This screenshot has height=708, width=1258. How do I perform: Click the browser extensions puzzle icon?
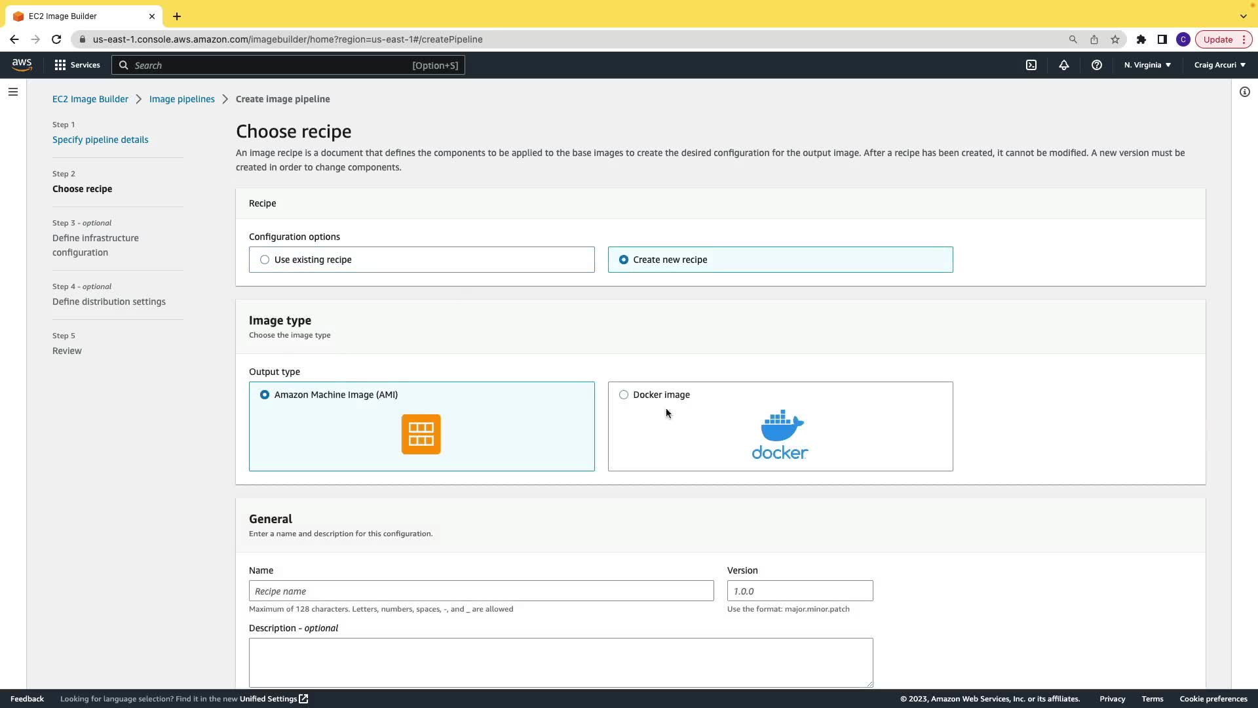1141,39
